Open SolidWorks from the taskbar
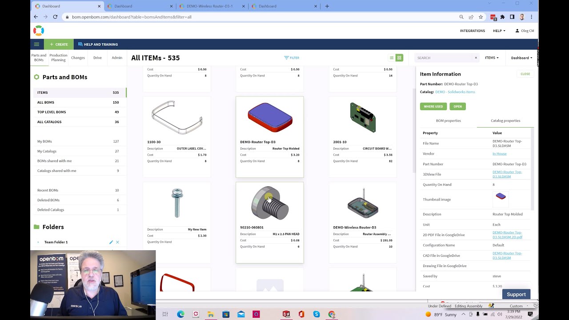This screenshot has width=569, height=320. point(286,314)
